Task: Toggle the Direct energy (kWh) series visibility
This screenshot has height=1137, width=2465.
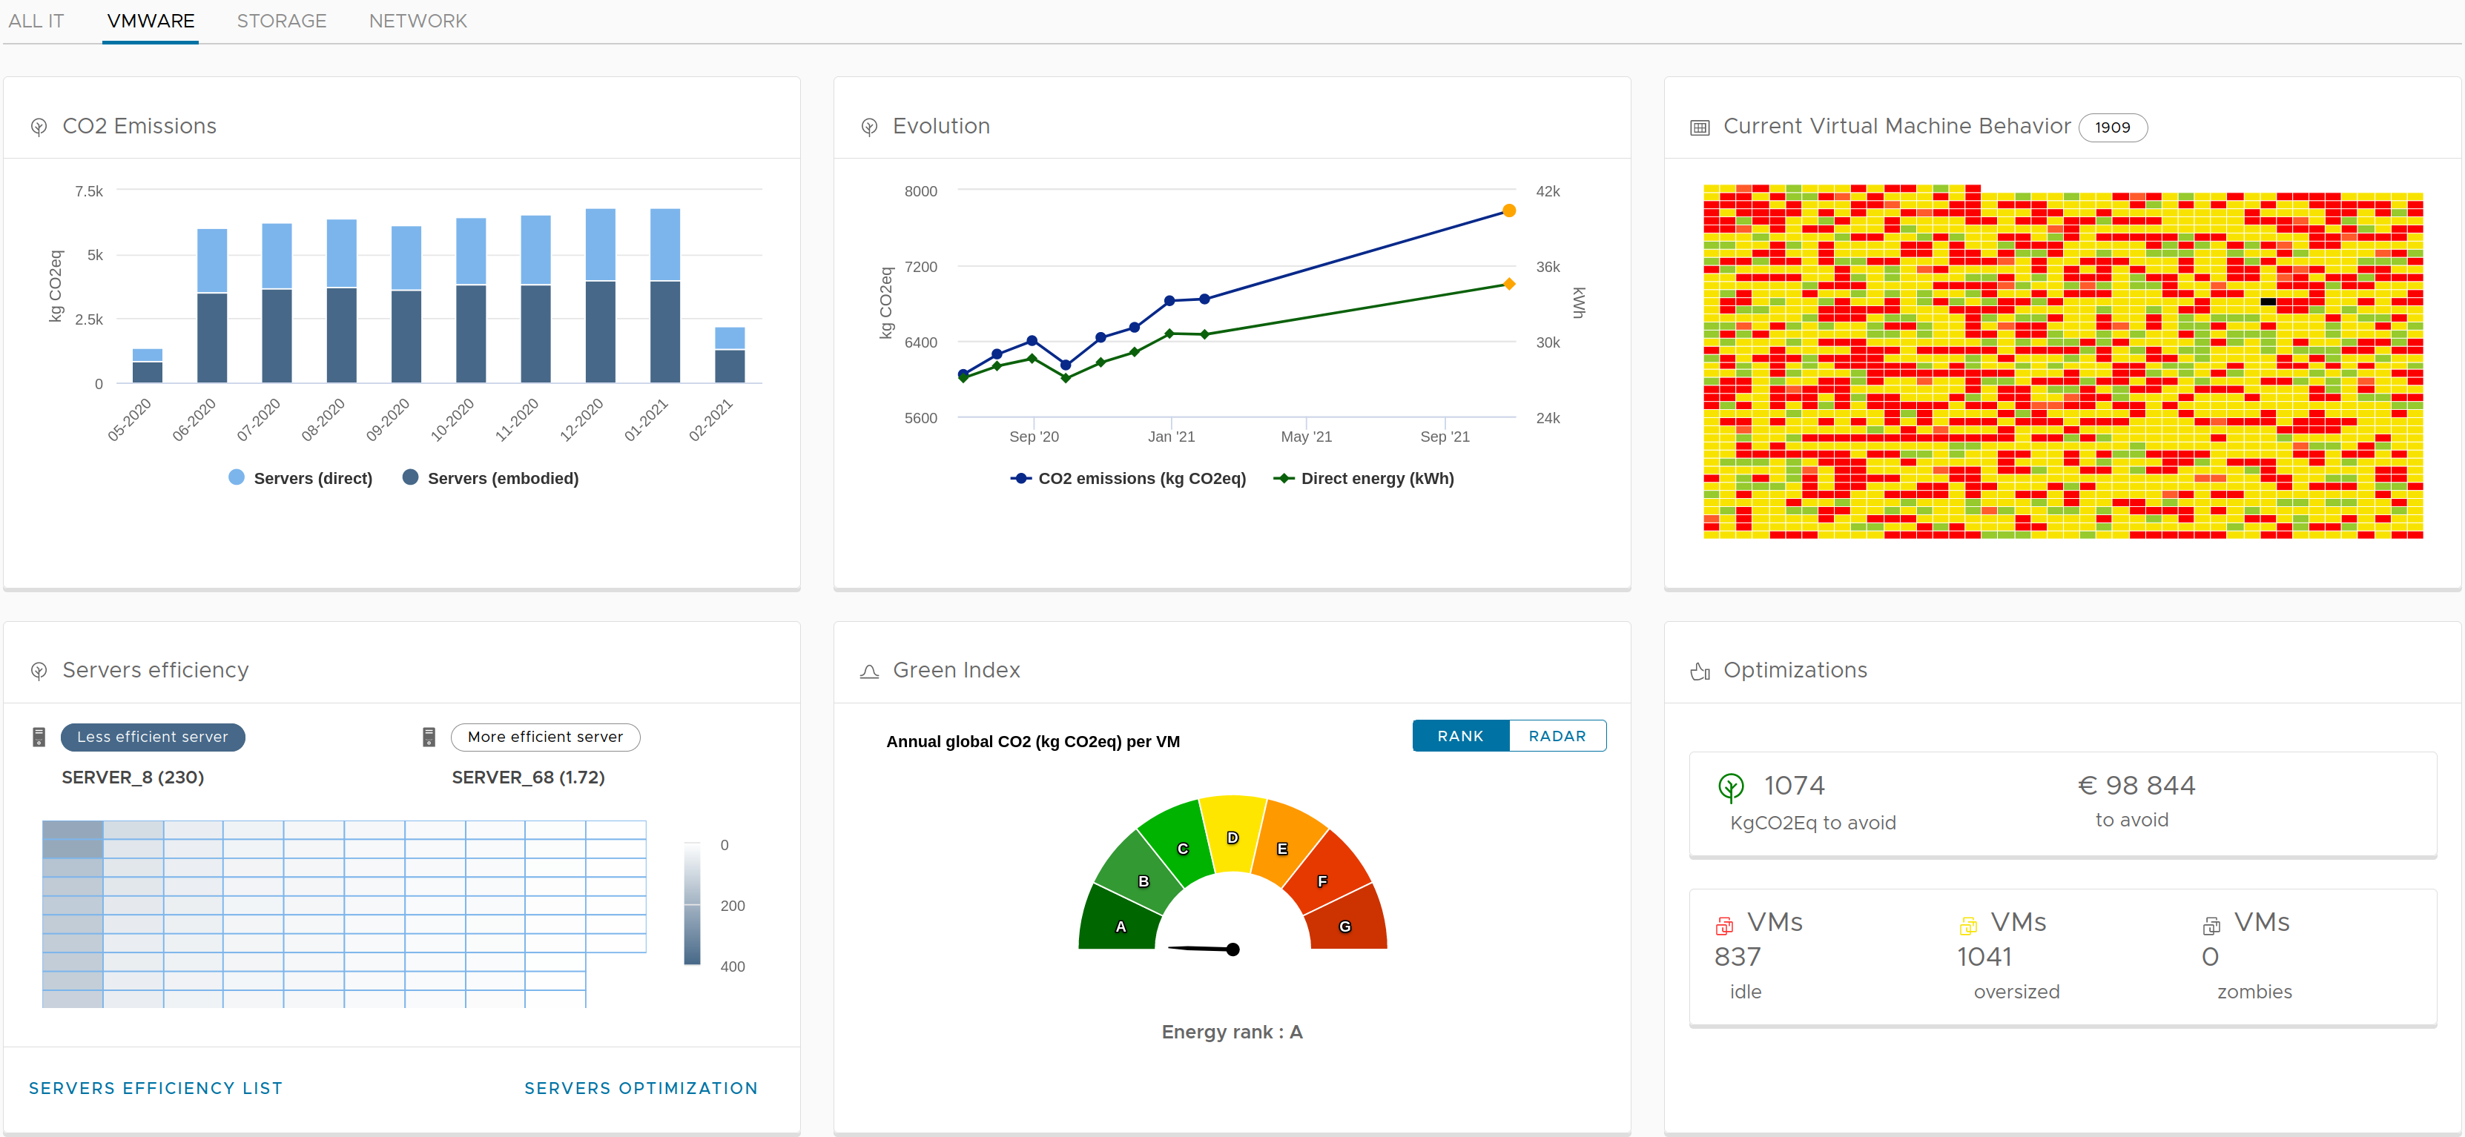Action: point(1365,478)
